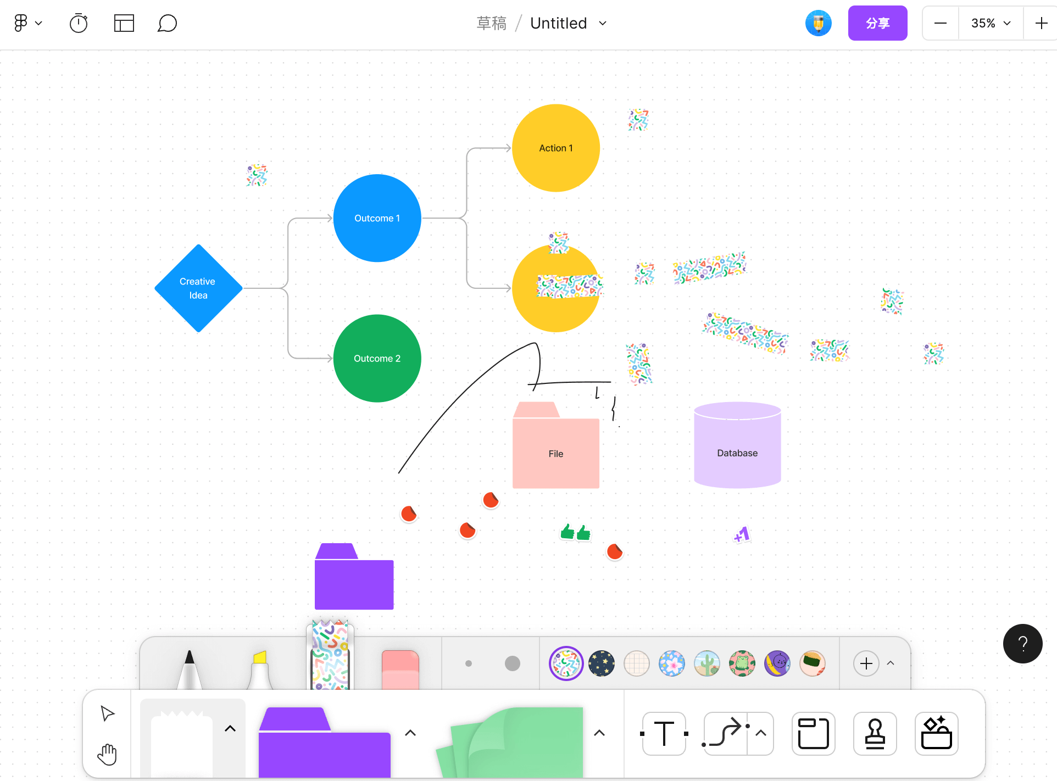Select the Text tool
This screenshot has width=1057, height=781.
tap(664, 734)
